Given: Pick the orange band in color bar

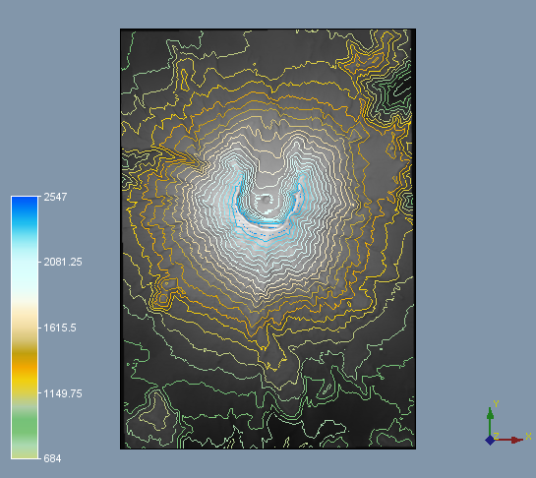Looking at the screenshot, I should point(25,367).
